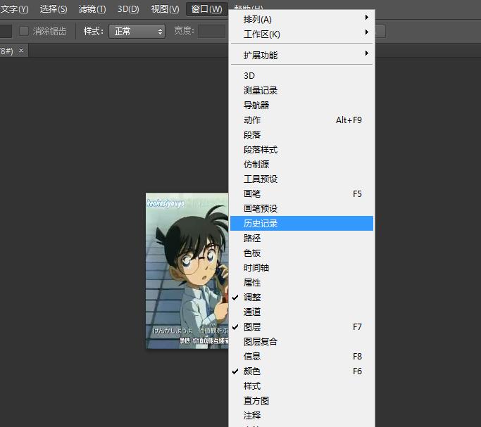Image resolution: width=481 pixels, height=427 pixels.
Task: Open the 画笔预设 panel
Action: coord(302,209)
